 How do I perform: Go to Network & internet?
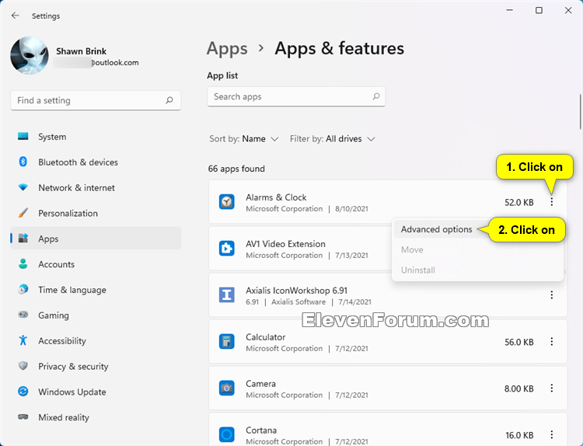(96, 188)
